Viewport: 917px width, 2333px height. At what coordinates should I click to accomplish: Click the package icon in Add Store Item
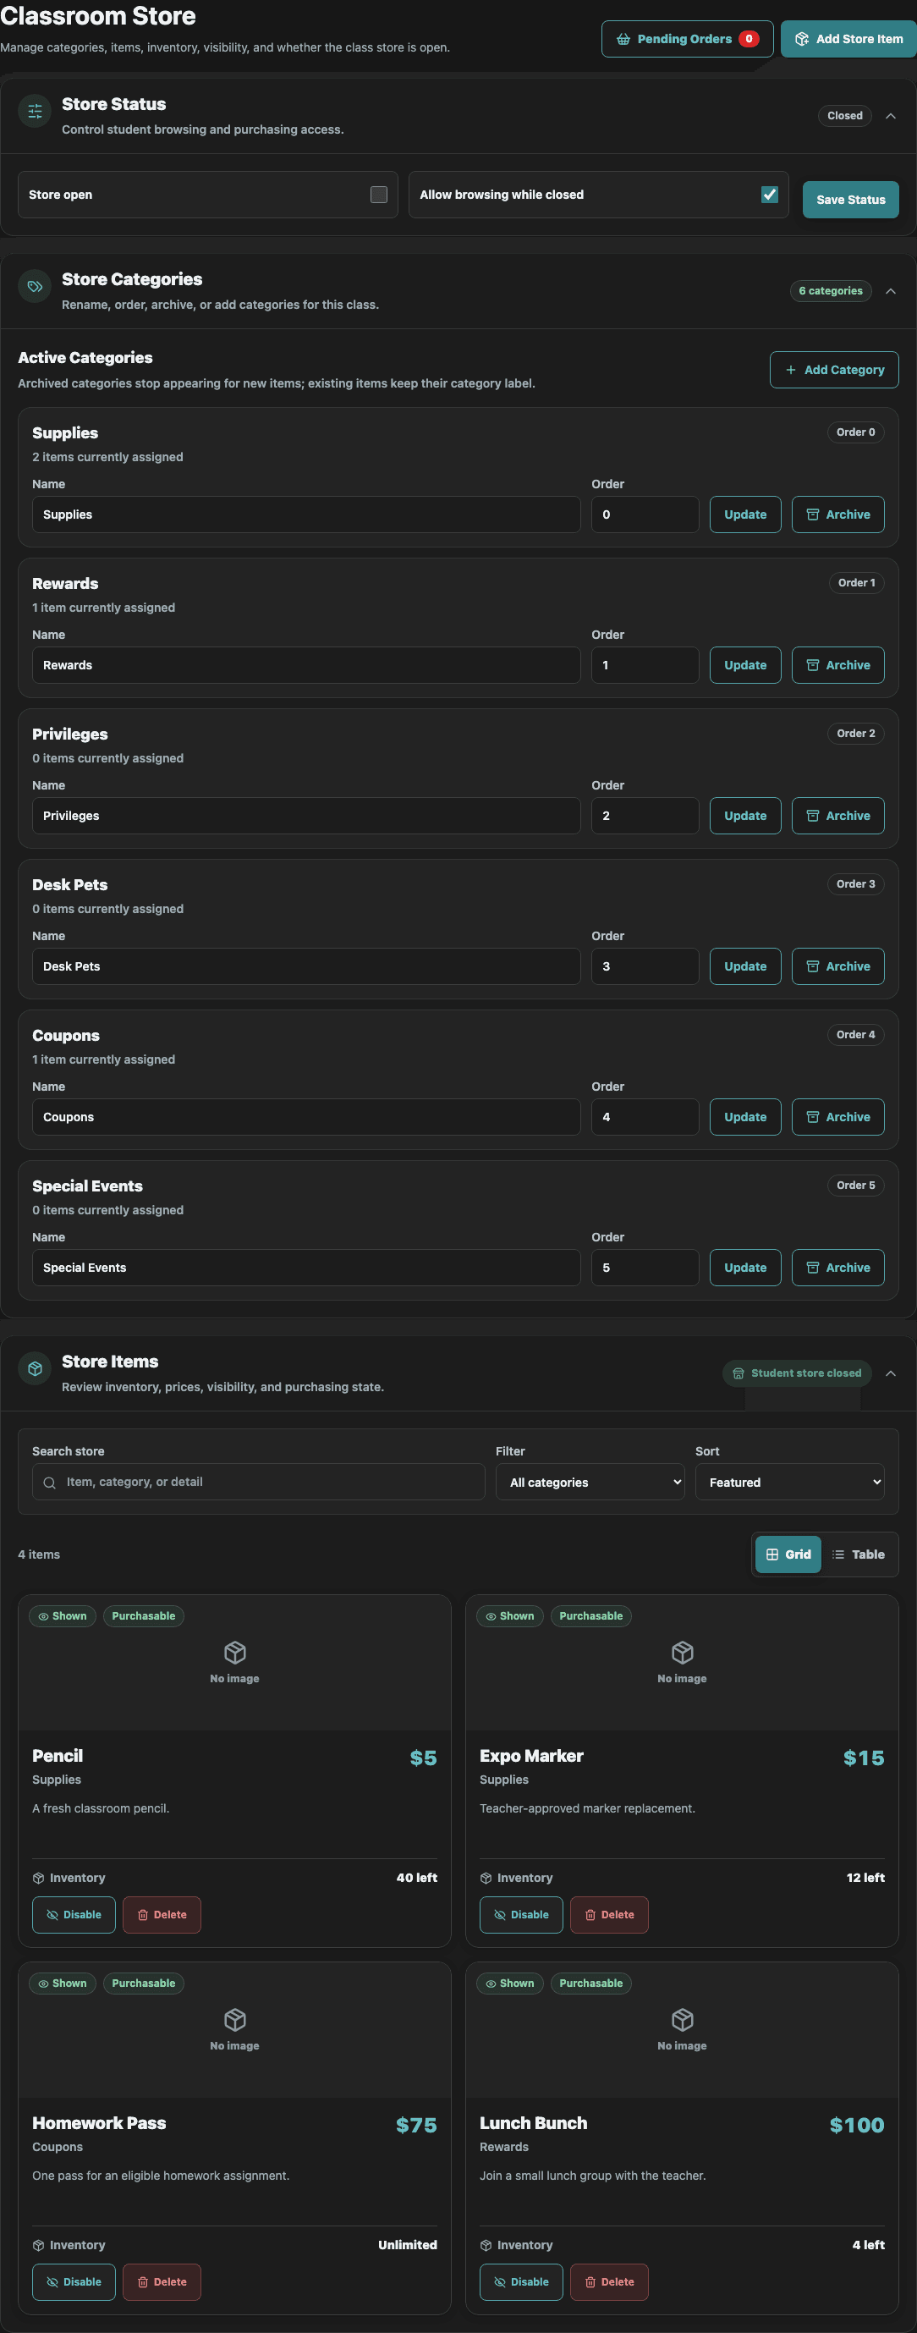[801, 39]
